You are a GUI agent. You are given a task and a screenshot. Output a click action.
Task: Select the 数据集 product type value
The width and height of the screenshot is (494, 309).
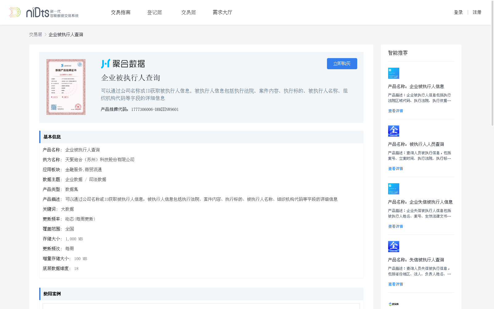[x=72, y=189]
